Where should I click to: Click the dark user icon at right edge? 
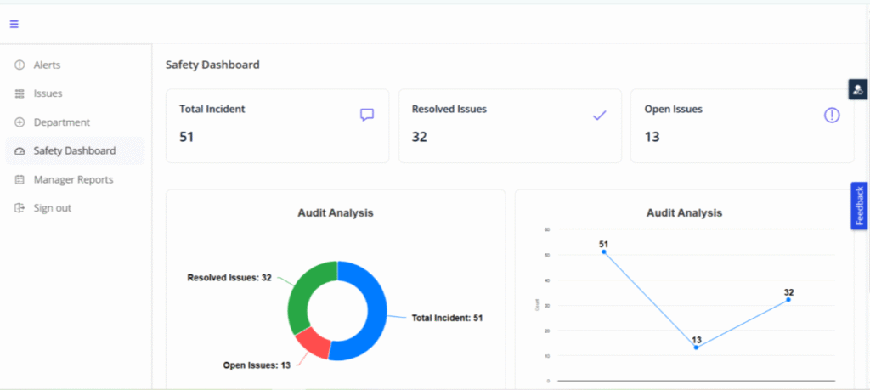[858, 88]
